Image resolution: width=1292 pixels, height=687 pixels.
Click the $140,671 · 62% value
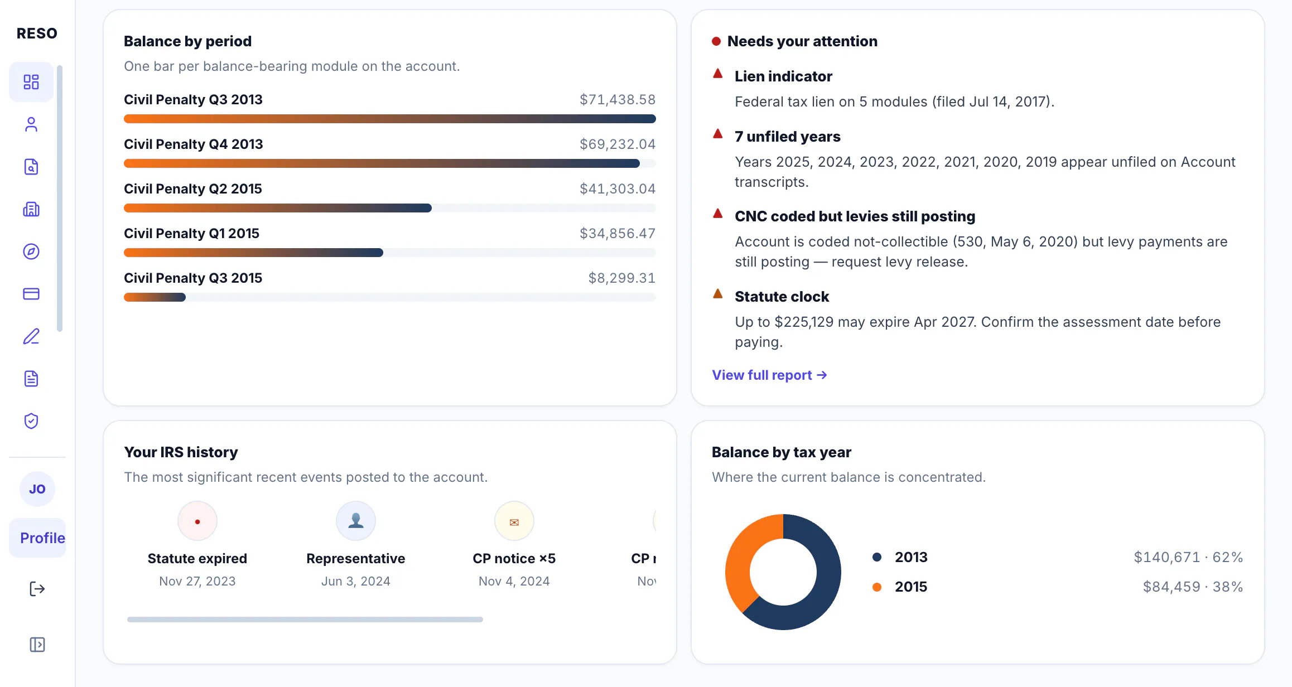point(1188,557)
